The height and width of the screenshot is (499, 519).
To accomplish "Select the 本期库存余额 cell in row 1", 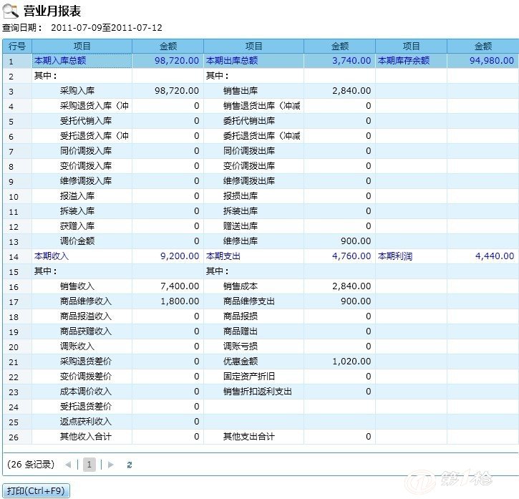I will tap(404, 61).
